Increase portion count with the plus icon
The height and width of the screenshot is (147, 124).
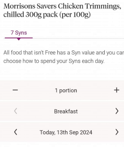point(116,90)
